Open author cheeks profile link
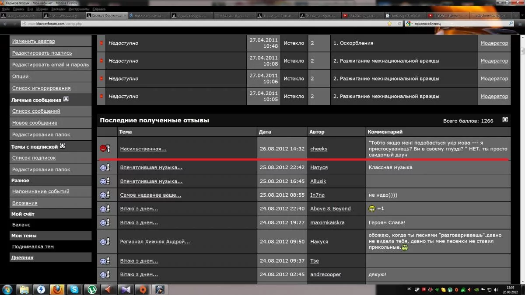This screenshot has height=295, width=525. click(318, 149)
